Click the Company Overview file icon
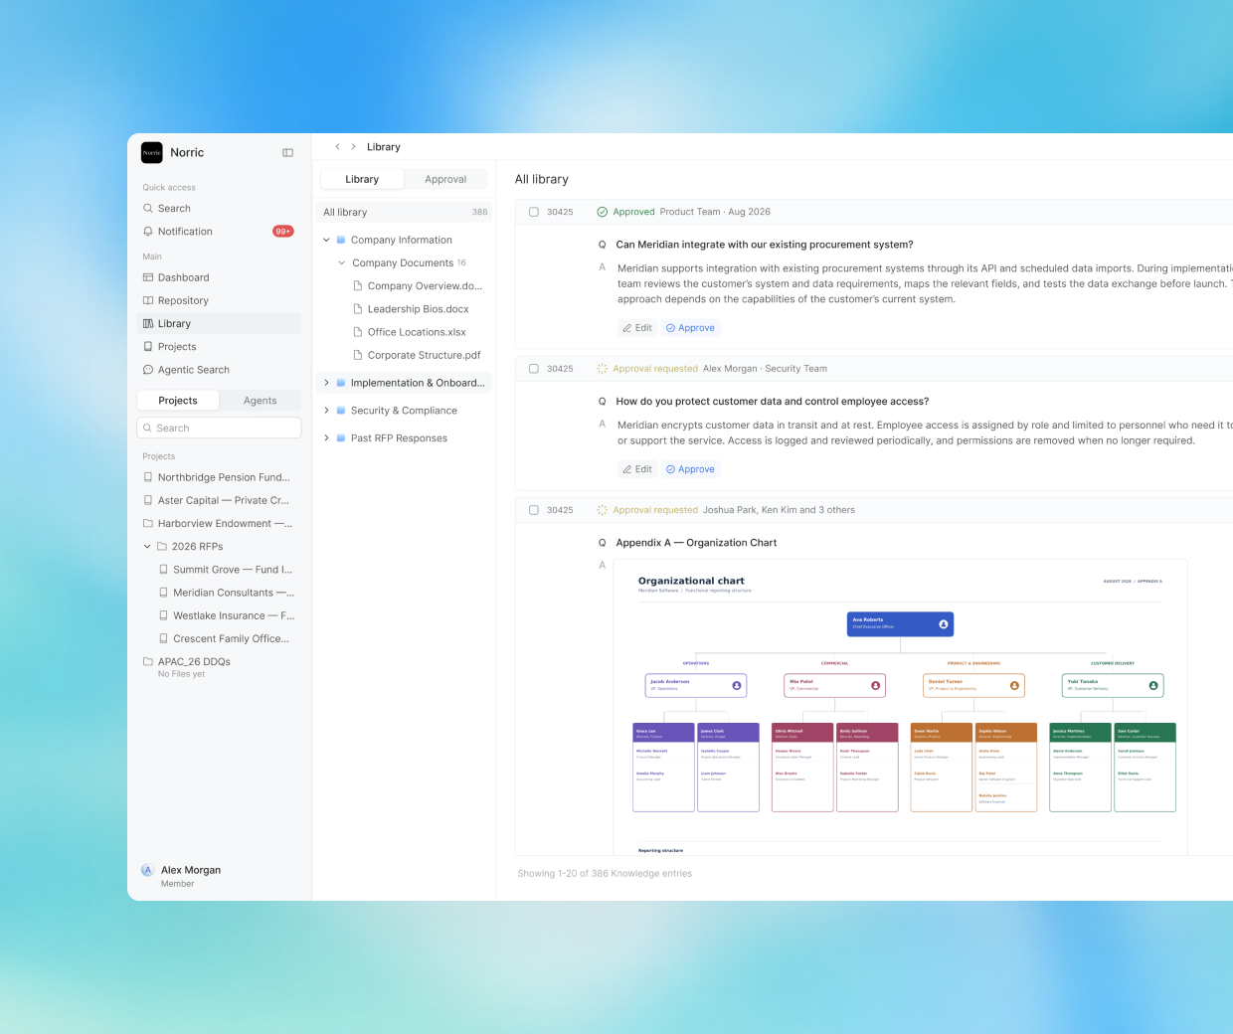1233x1034 pixels. pyautogui.click(x=358, y=285)
